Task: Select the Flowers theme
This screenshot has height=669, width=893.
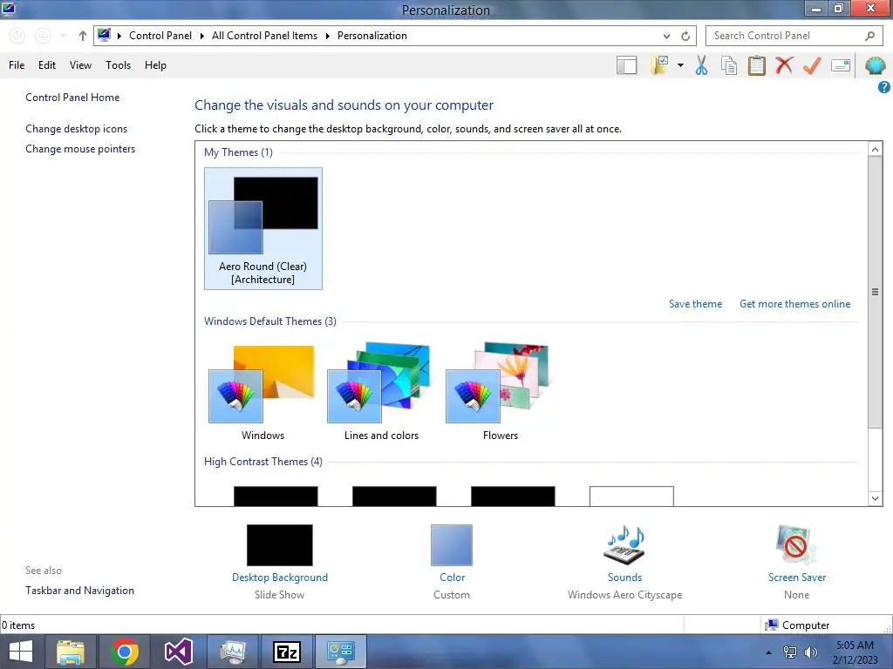Action: 500,393
